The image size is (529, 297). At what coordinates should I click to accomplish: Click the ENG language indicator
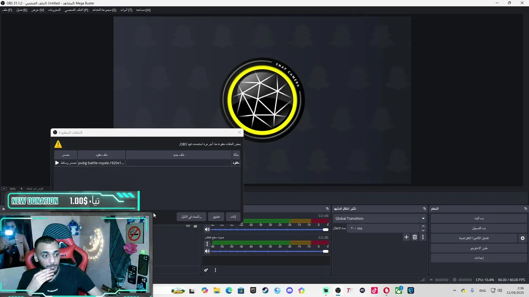(x=482, y=291)
